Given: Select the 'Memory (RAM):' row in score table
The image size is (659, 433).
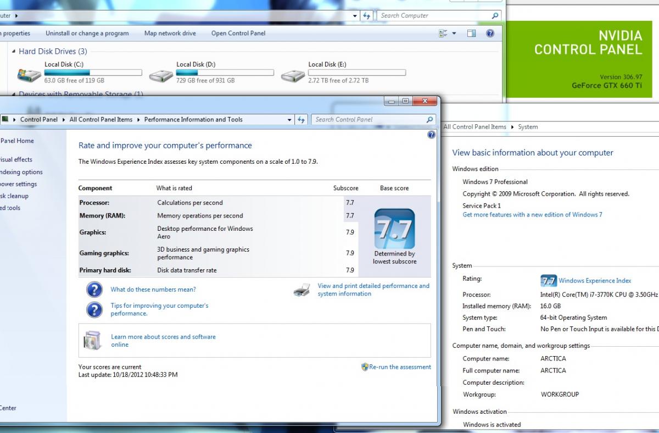Looking at the screenshot, I should (x=218, y=216).
